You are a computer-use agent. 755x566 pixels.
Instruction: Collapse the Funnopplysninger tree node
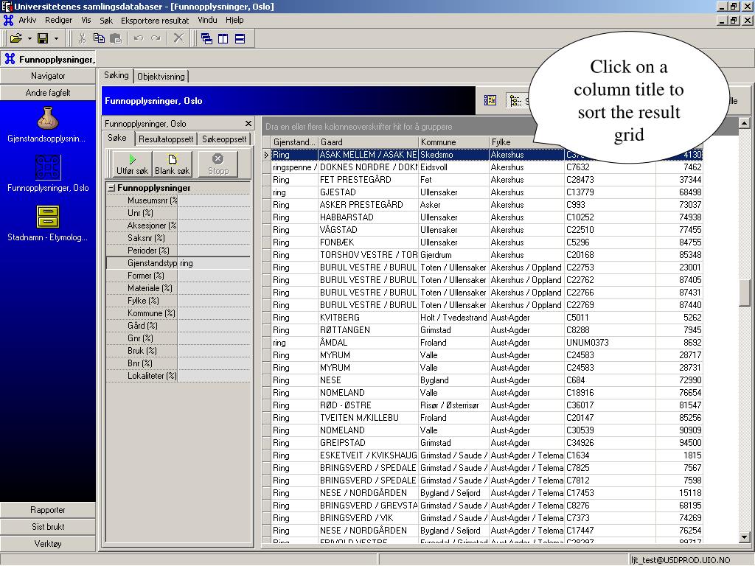[111, 188]
